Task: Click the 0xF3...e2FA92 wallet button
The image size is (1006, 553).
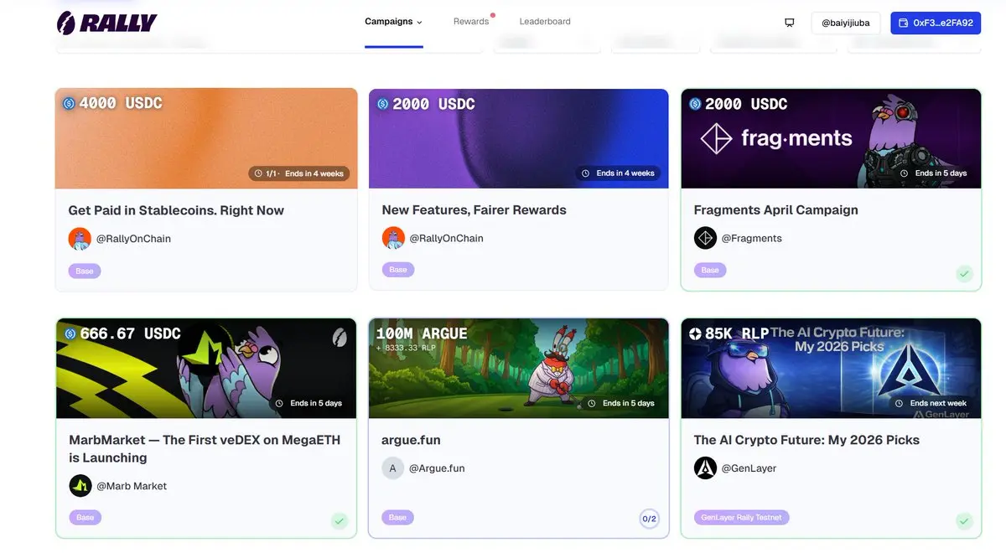Action: click(x=936, y=23)
